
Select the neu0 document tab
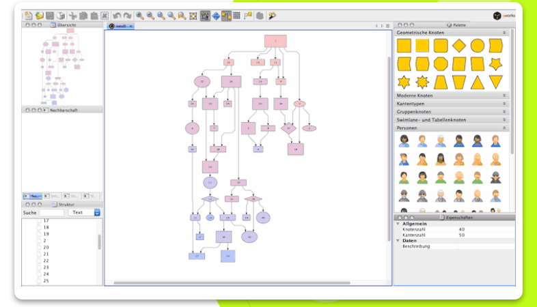click(121, 26)
